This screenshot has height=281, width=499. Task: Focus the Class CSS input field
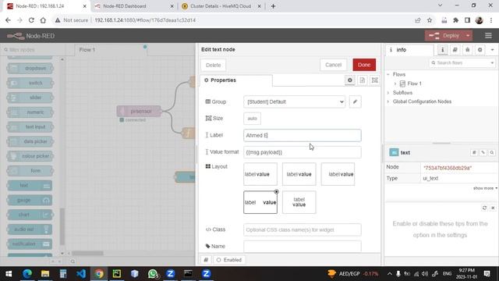click(303, 229)
